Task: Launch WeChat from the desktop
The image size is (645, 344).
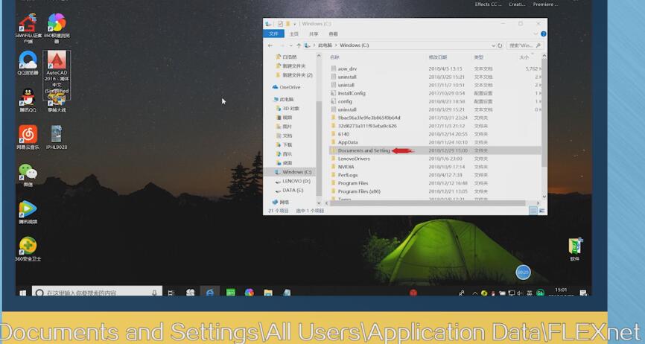Action: pyautogui.click(x=28, y=171)
